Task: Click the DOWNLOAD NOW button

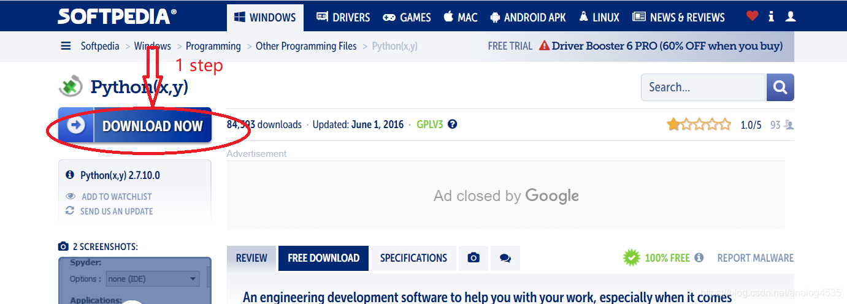Action: pos(135,126)
